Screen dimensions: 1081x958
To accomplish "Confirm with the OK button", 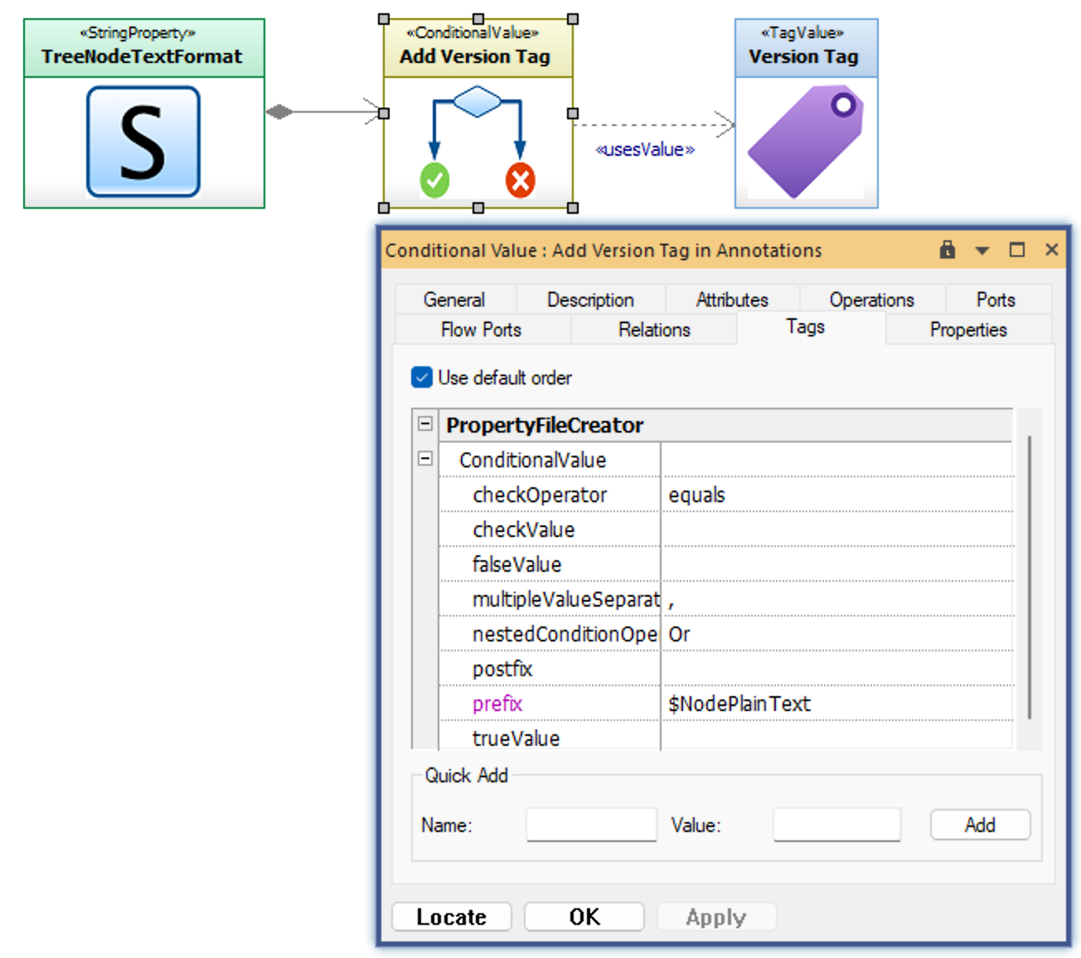I will [x=584, y=917].
